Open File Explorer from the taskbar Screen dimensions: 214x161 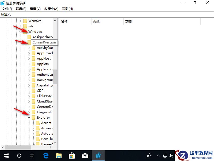pos(59,155)
